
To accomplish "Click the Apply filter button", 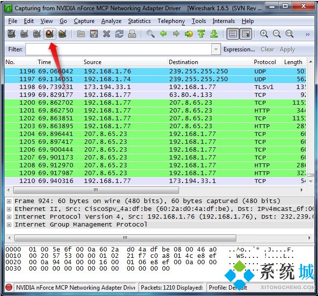I will [287, 49].
